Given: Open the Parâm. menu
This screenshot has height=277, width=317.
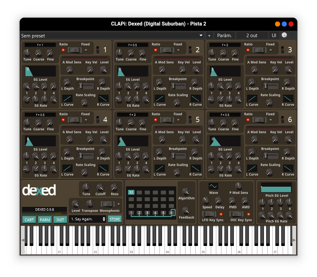Looking at the screenshot, I should pos(225,36).
